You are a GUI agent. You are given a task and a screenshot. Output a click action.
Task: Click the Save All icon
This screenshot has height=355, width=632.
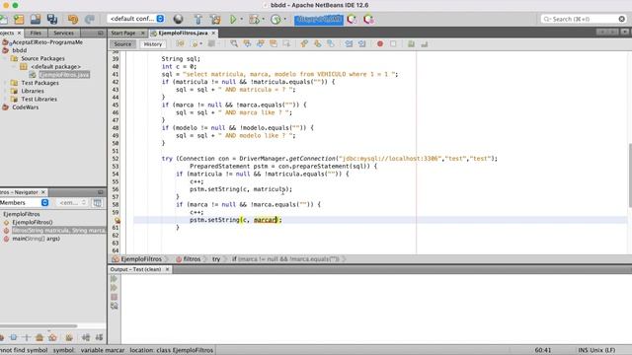pyautogui.click(x=52, y=19)
